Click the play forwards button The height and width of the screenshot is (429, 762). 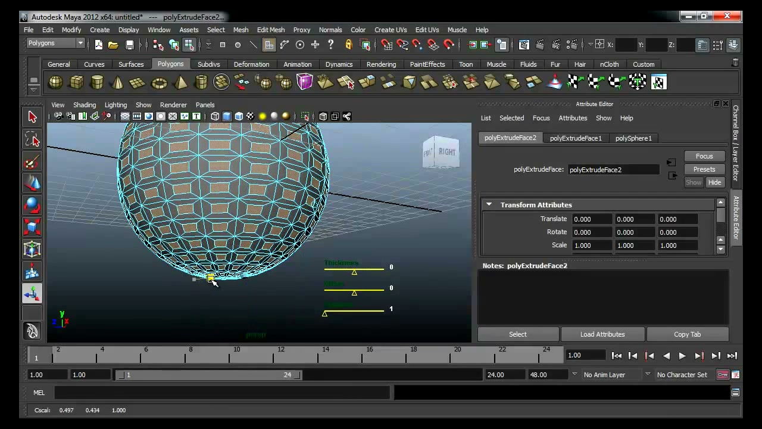(x=682, y=356)
